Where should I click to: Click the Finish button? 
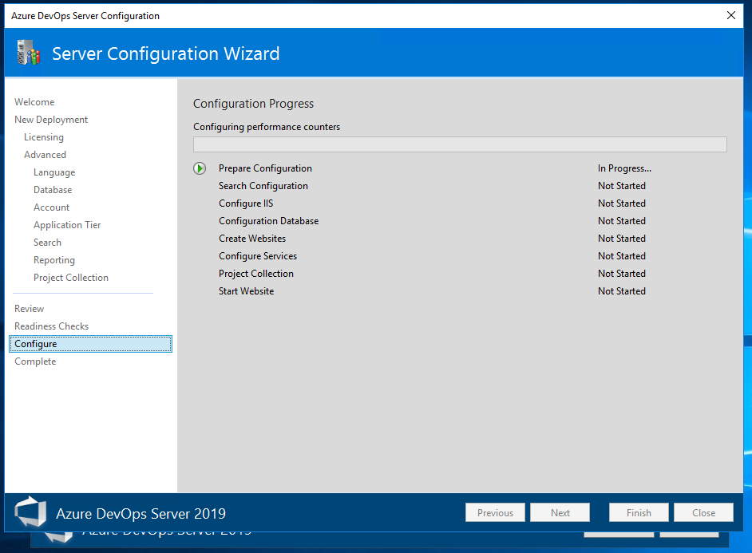coord(639,513)
